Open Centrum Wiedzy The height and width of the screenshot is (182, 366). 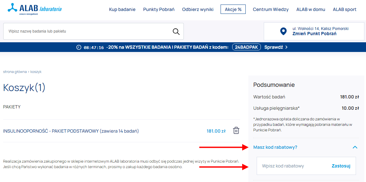pyautogui.click(x=271, y=10)
